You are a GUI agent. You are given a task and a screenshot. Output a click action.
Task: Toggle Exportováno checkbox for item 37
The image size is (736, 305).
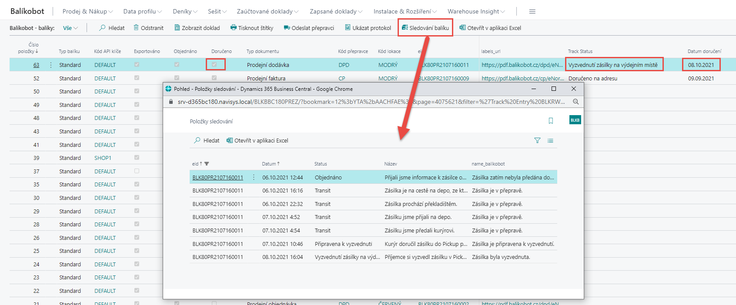coord(137,171)
